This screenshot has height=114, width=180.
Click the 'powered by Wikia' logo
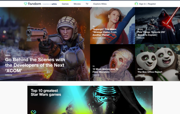[x=50, y=4]
